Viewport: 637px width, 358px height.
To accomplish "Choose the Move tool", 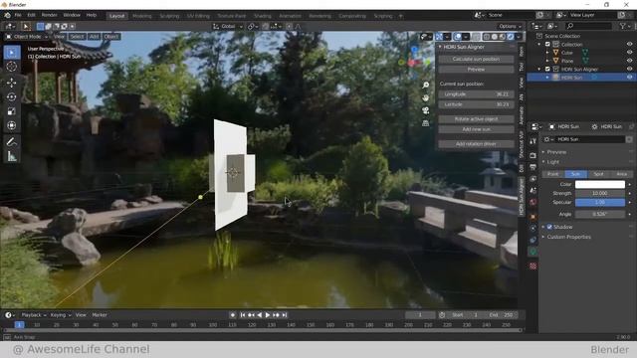I will tap(11, 83).
